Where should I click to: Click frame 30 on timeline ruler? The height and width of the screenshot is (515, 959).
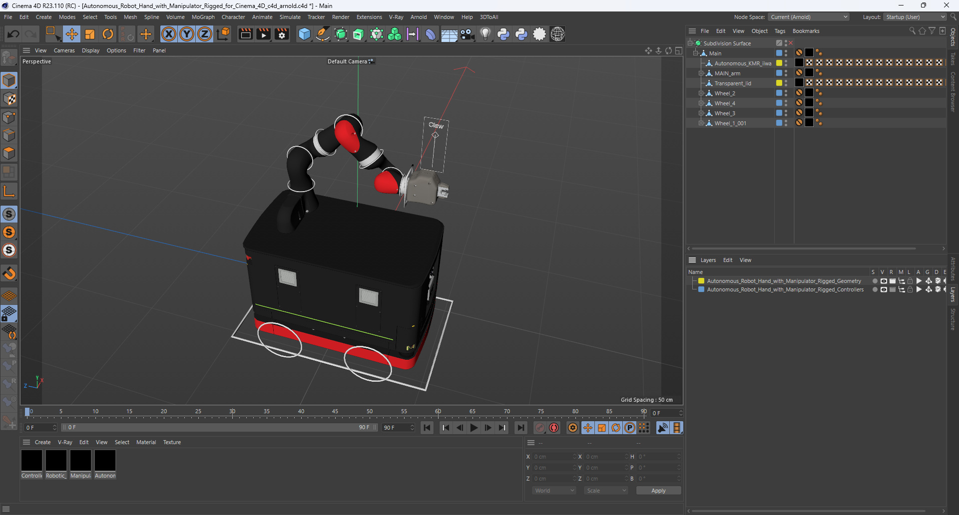(x=232, y=412)
